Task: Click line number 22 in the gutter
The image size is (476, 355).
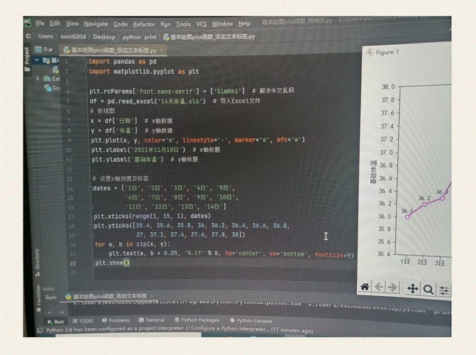Action: click(73, 263)
